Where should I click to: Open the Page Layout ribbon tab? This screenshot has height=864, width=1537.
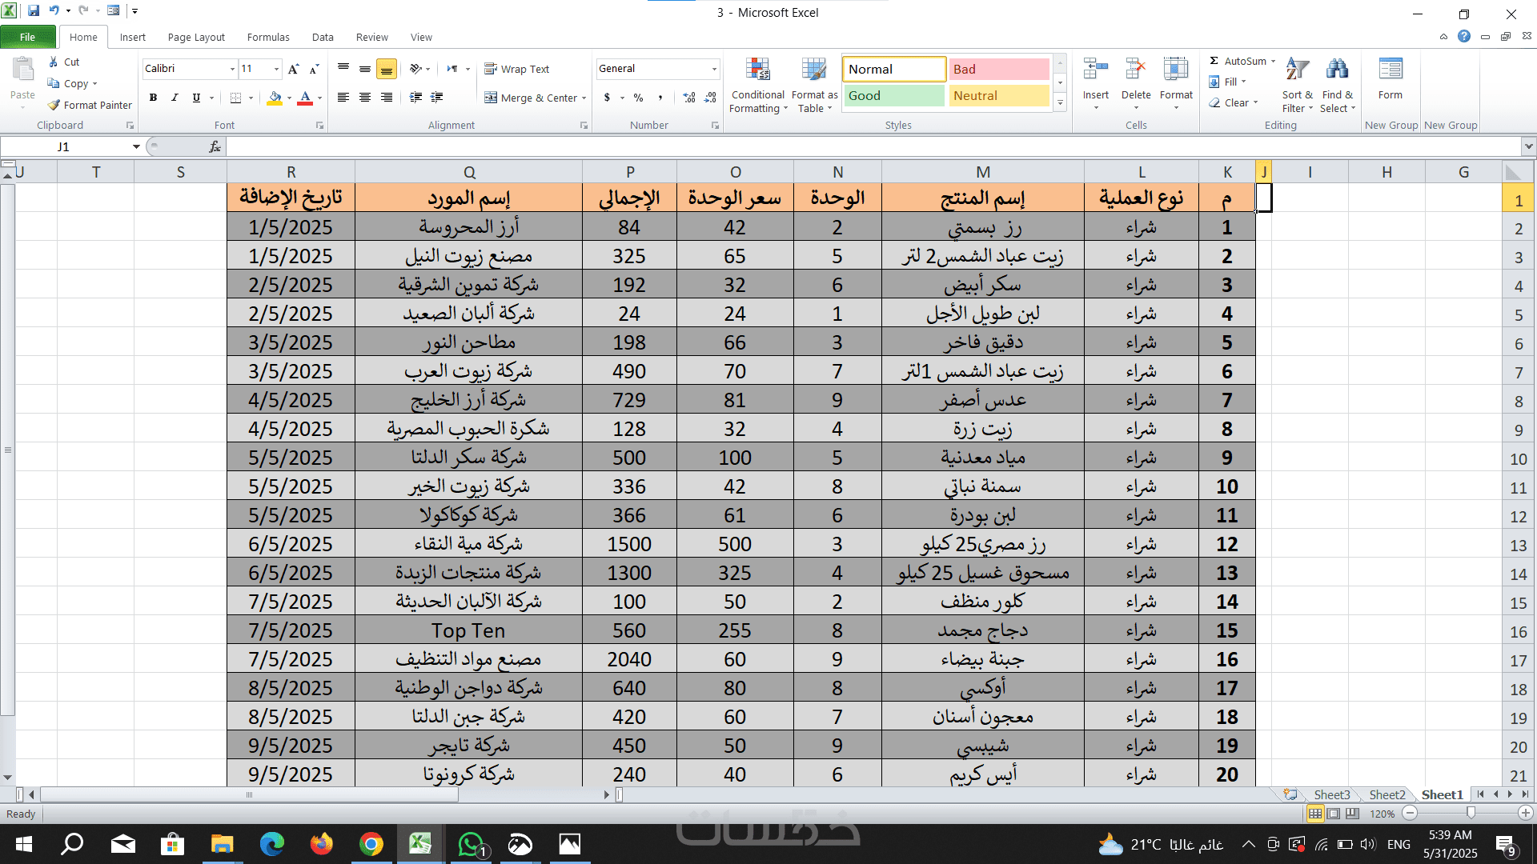point(196,37)
